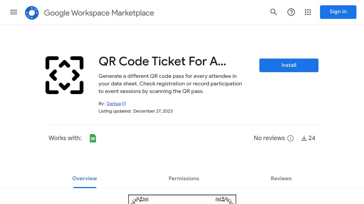Click the Google Workspace Marketplace title text
Screen dimensions: 364x204
point(99,13)
